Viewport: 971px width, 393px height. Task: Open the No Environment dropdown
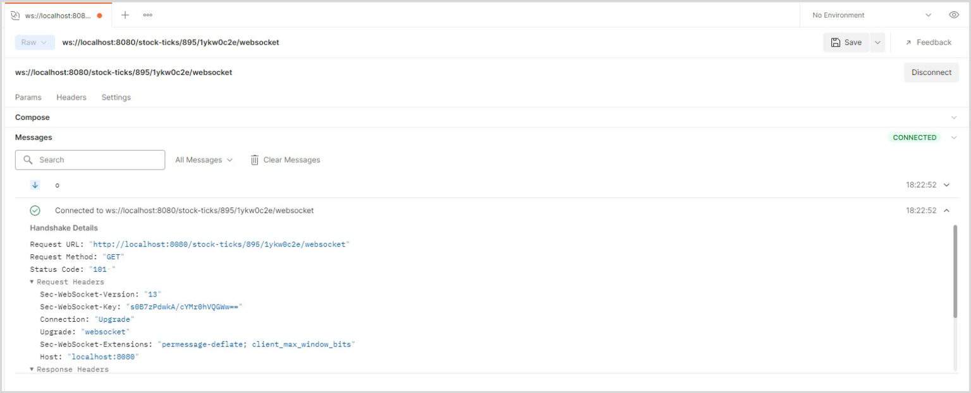click(872, 15)
